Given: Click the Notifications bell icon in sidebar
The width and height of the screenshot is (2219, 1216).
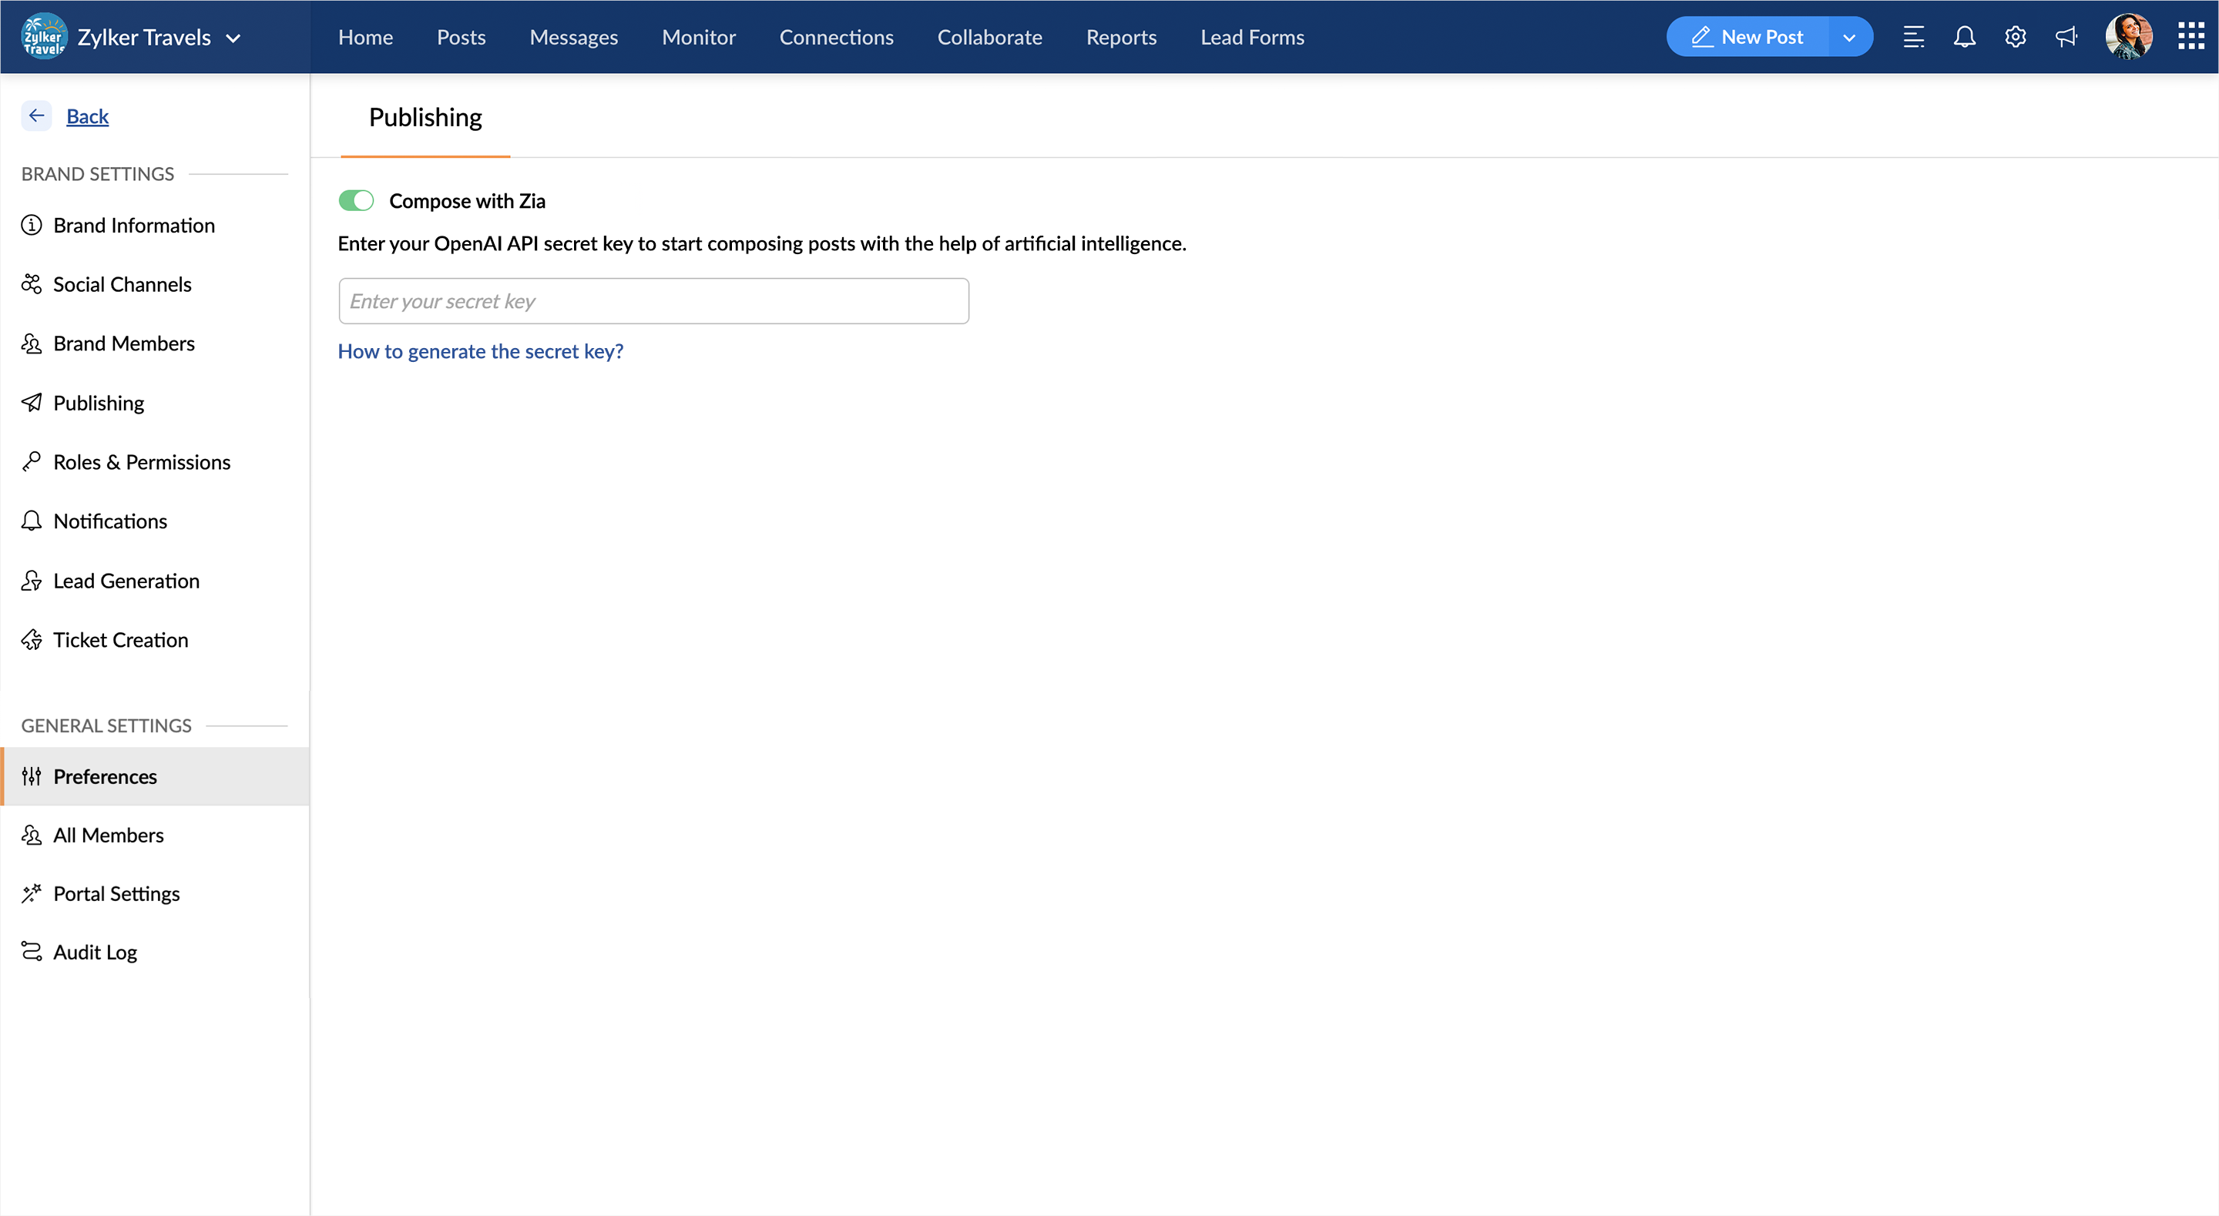Looking at the screenshot, I should 32,521.
